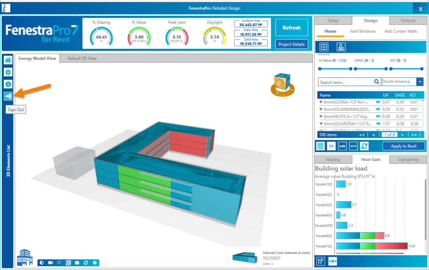Switch to the Outputs tab
Screen dimensions: 429x270
[x=408, y=21]
